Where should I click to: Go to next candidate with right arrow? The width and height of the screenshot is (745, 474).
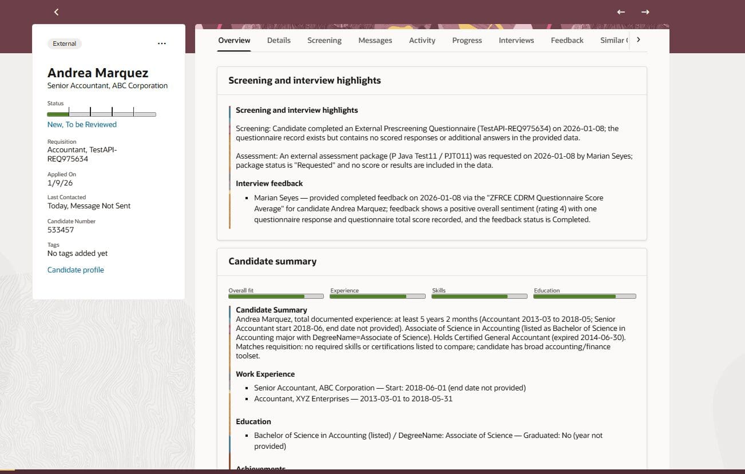point(645,12)
